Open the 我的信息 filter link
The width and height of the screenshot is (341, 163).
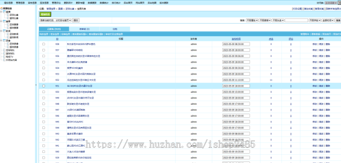click(x=44, y=34)
